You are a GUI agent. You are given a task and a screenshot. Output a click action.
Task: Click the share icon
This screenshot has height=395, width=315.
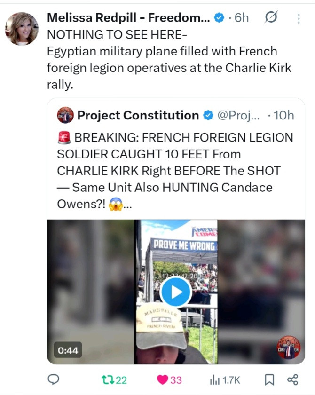[292, 379]
